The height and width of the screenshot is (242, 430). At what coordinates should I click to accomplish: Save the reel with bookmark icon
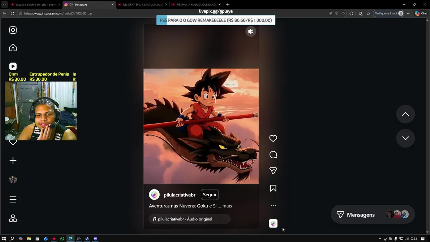(x=273, y=188)
